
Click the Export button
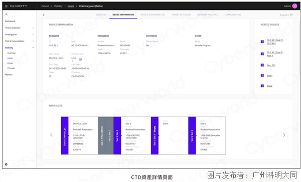point(286,15)
